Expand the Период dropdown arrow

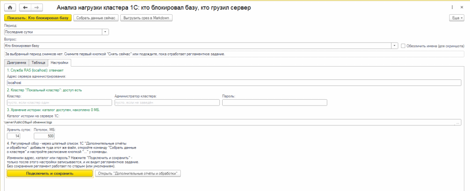tap(106, 32)
